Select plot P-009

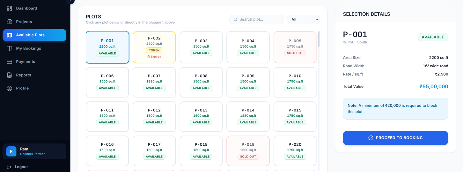pos(248,82)
